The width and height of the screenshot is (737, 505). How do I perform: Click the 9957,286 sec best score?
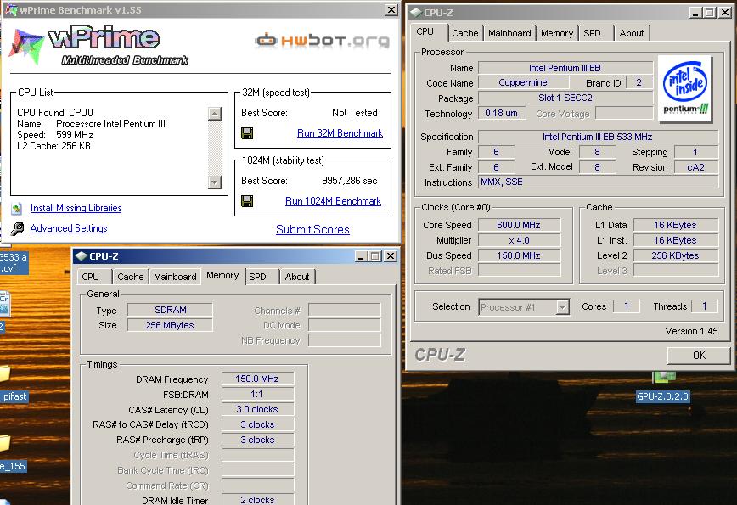[349, 181]
